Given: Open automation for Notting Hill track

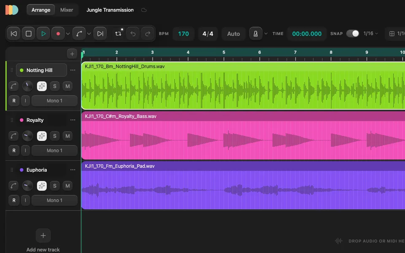Looking at the screenshot, I should pyautogui.click(x=13, y=86).
